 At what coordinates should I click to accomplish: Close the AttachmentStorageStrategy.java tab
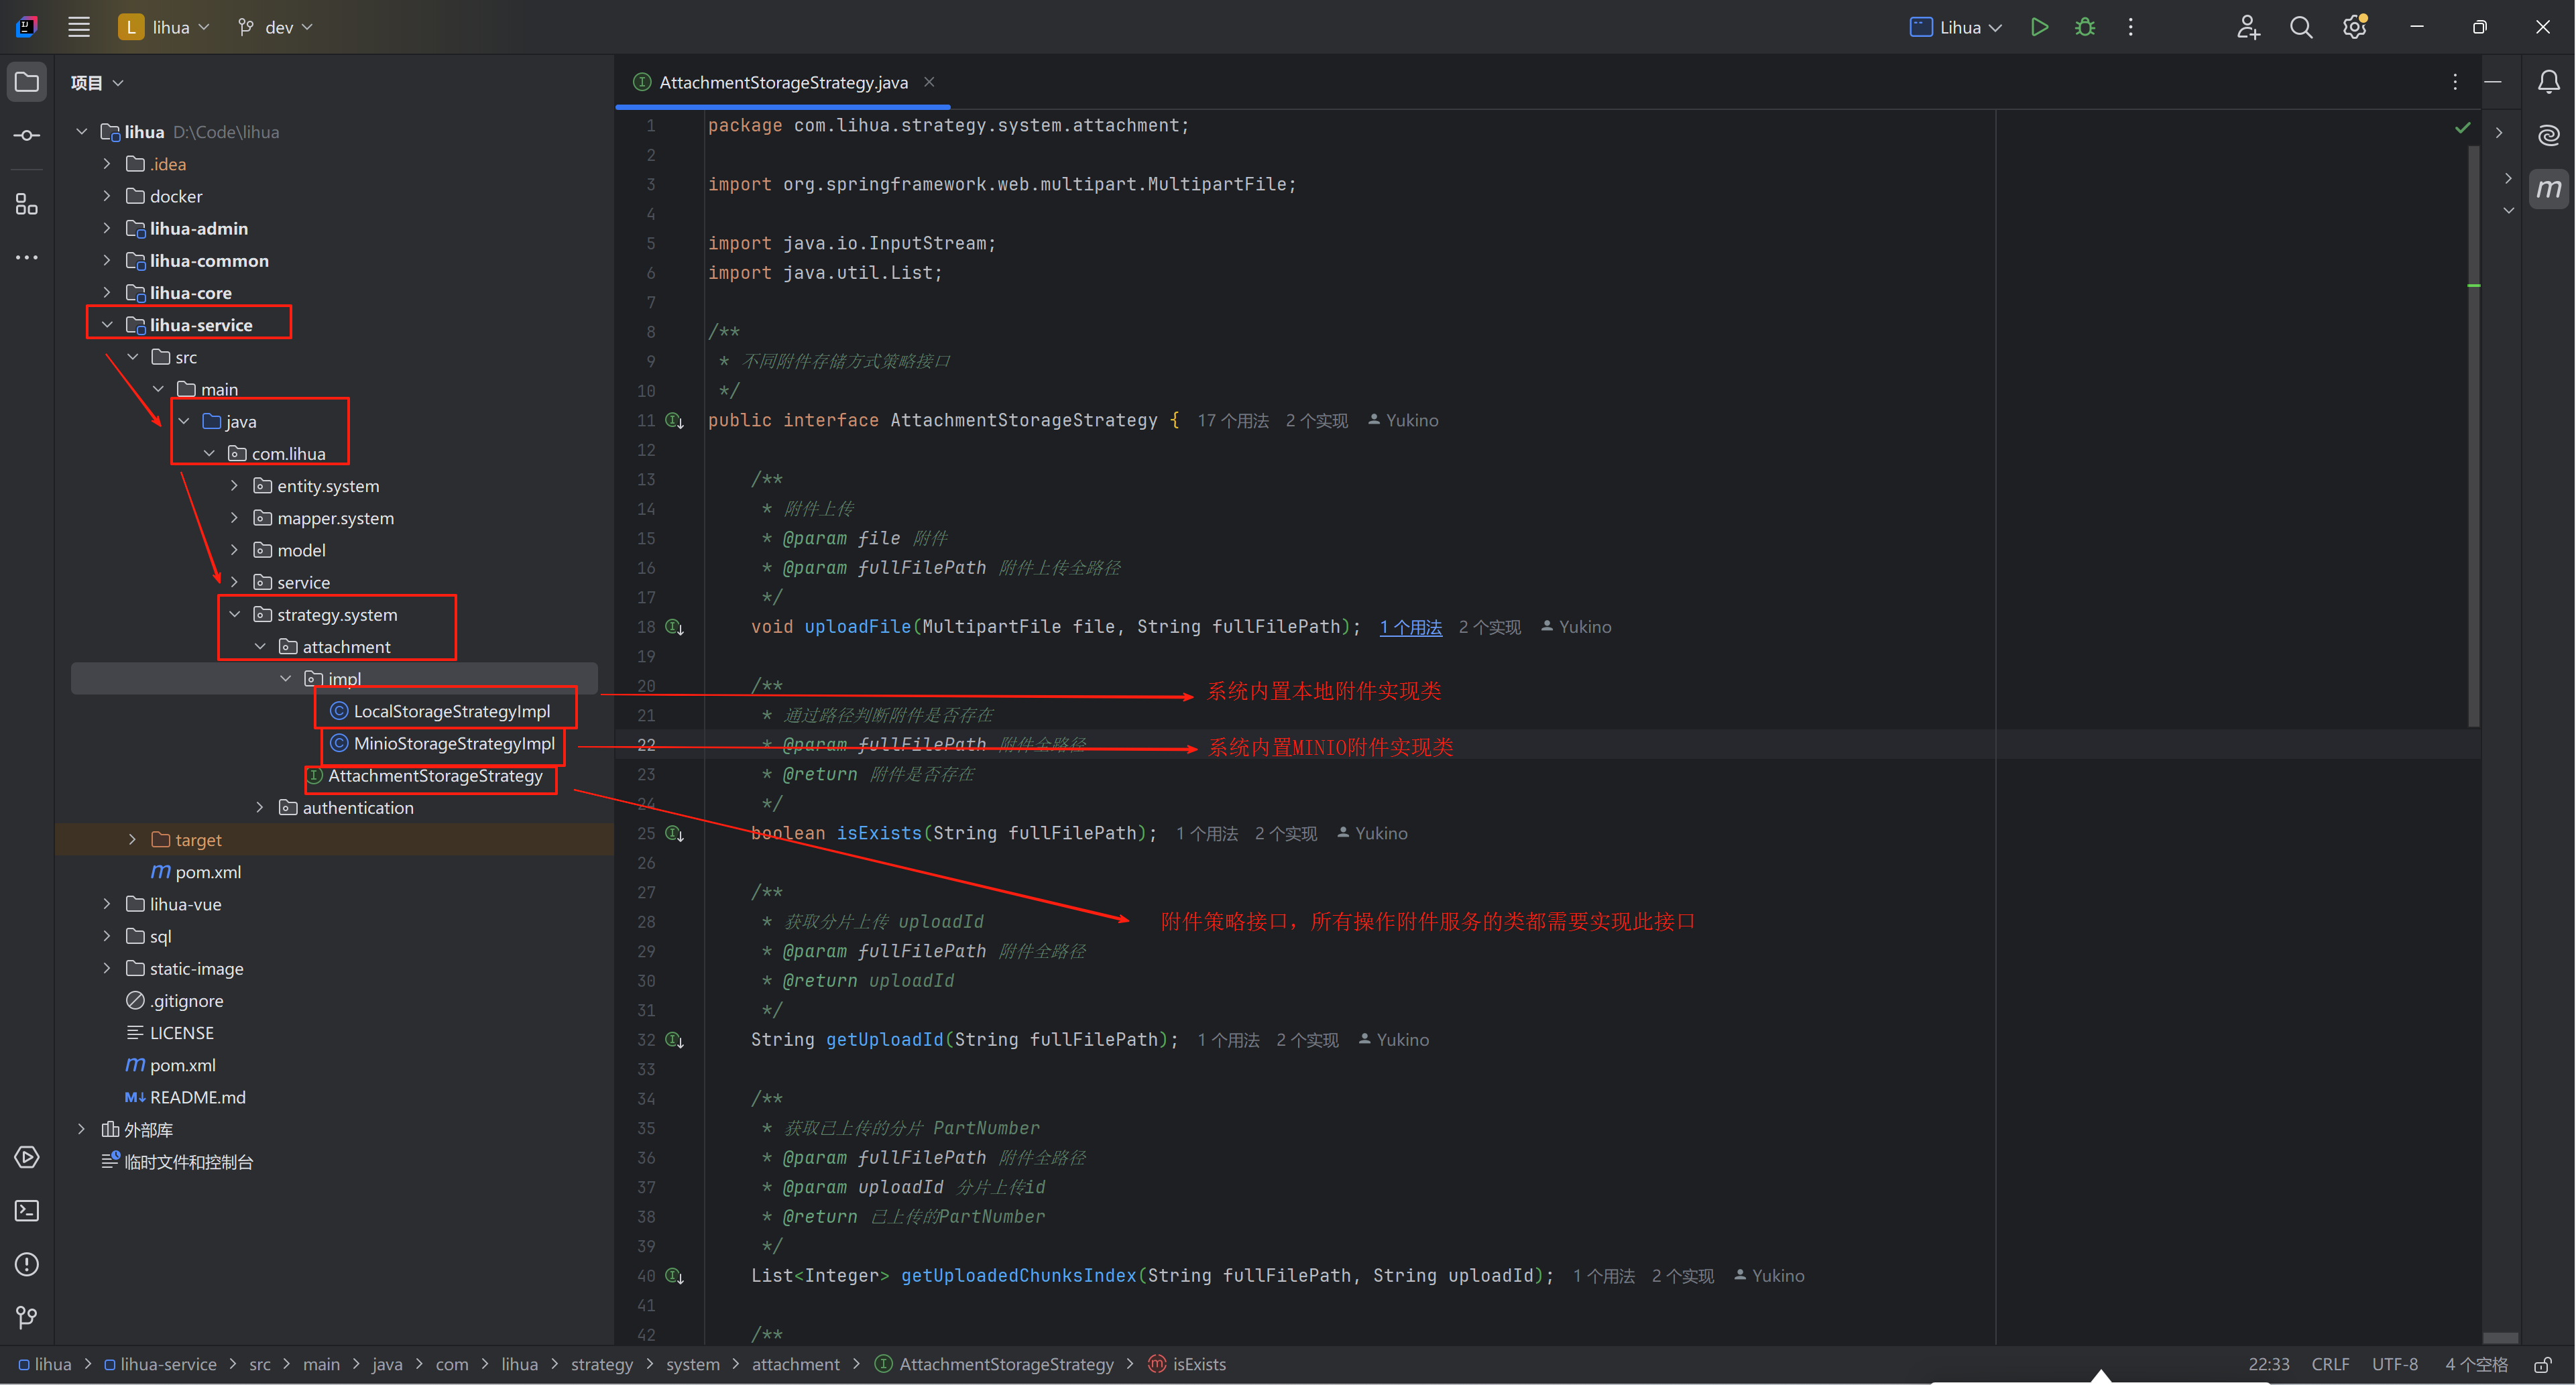pyautogui.click(x=929, y=82)
